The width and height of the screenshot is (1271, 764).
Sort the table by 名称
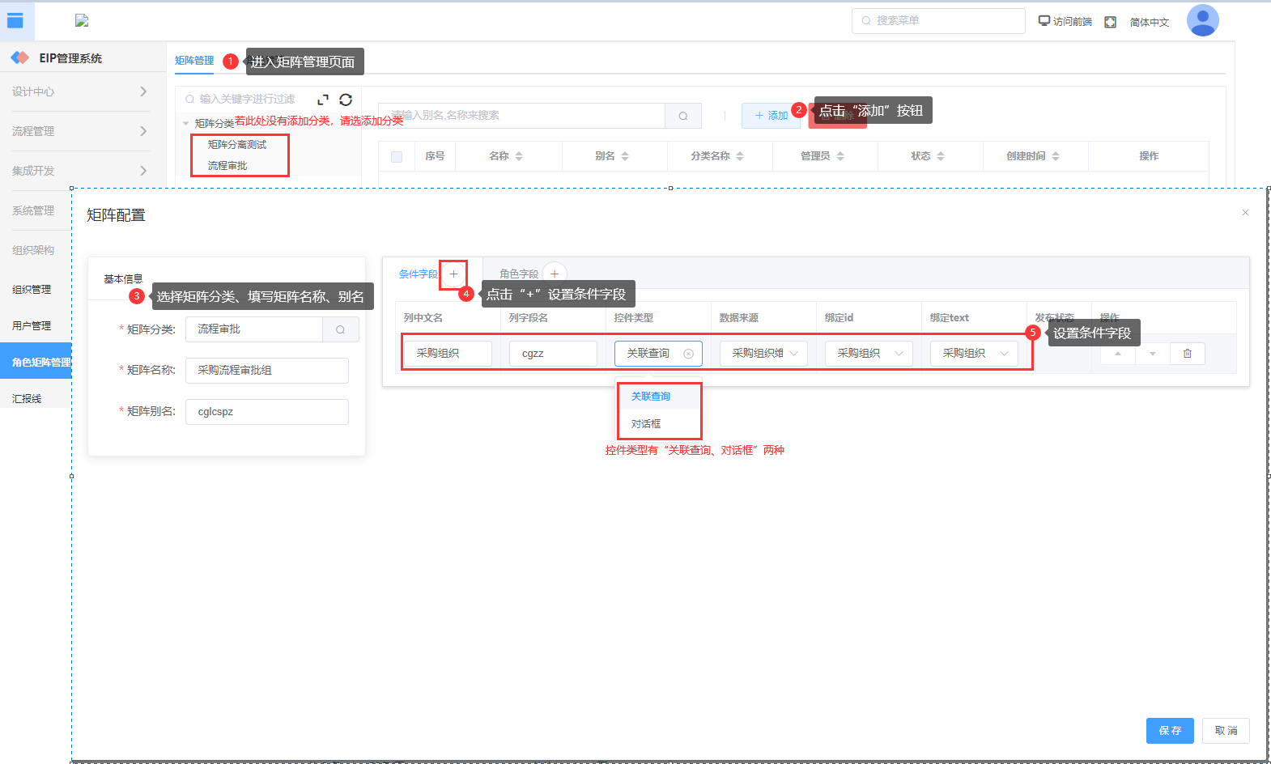[519, 156]
